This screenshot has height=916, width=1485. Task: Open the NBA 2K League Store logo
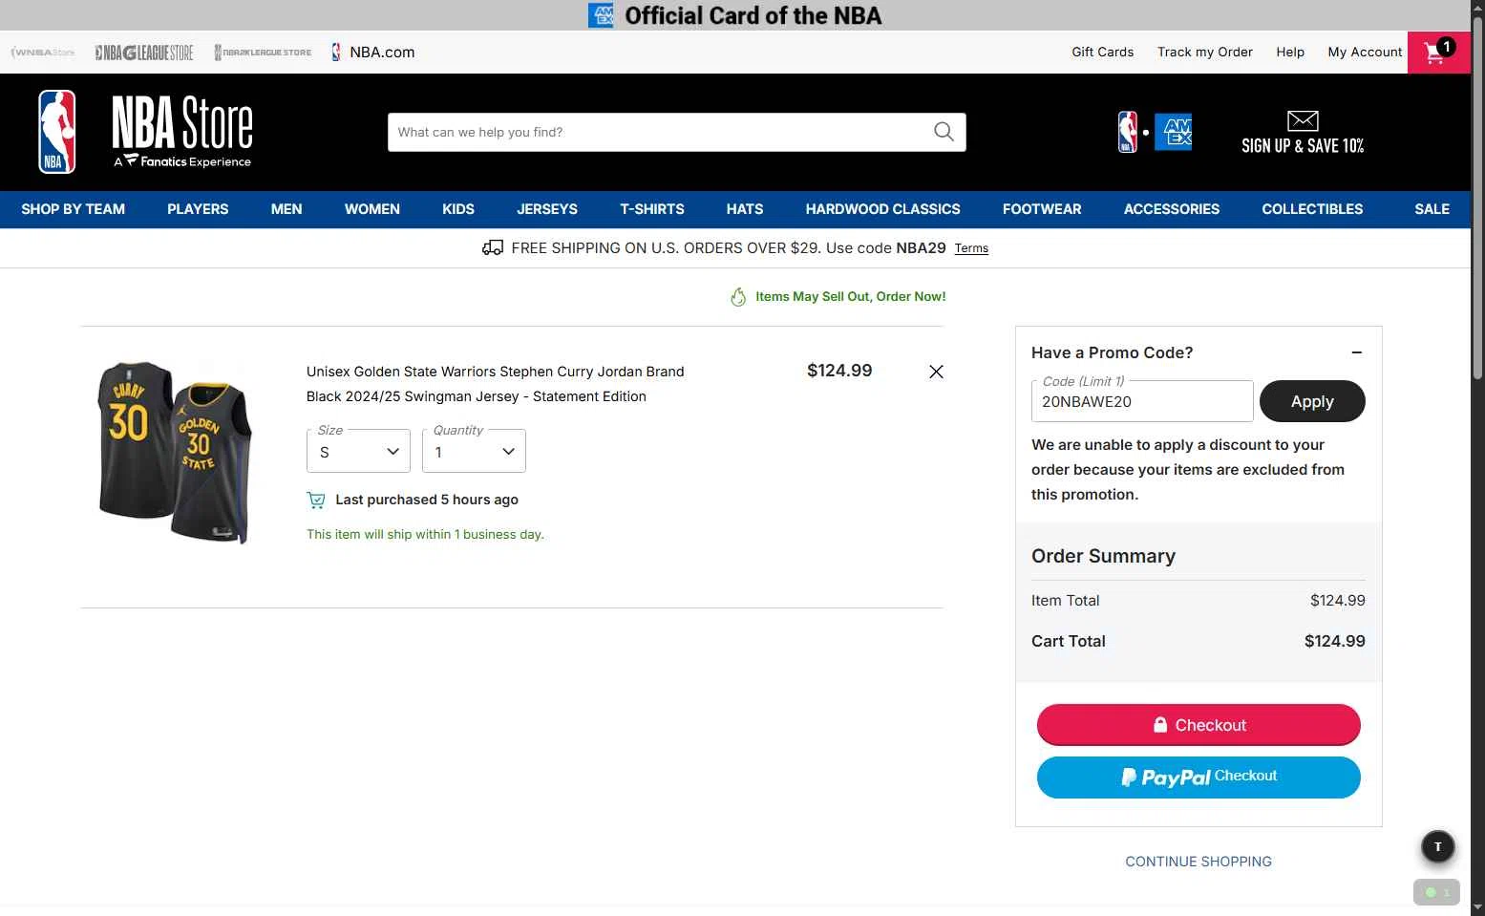click(x=263, y=53)
